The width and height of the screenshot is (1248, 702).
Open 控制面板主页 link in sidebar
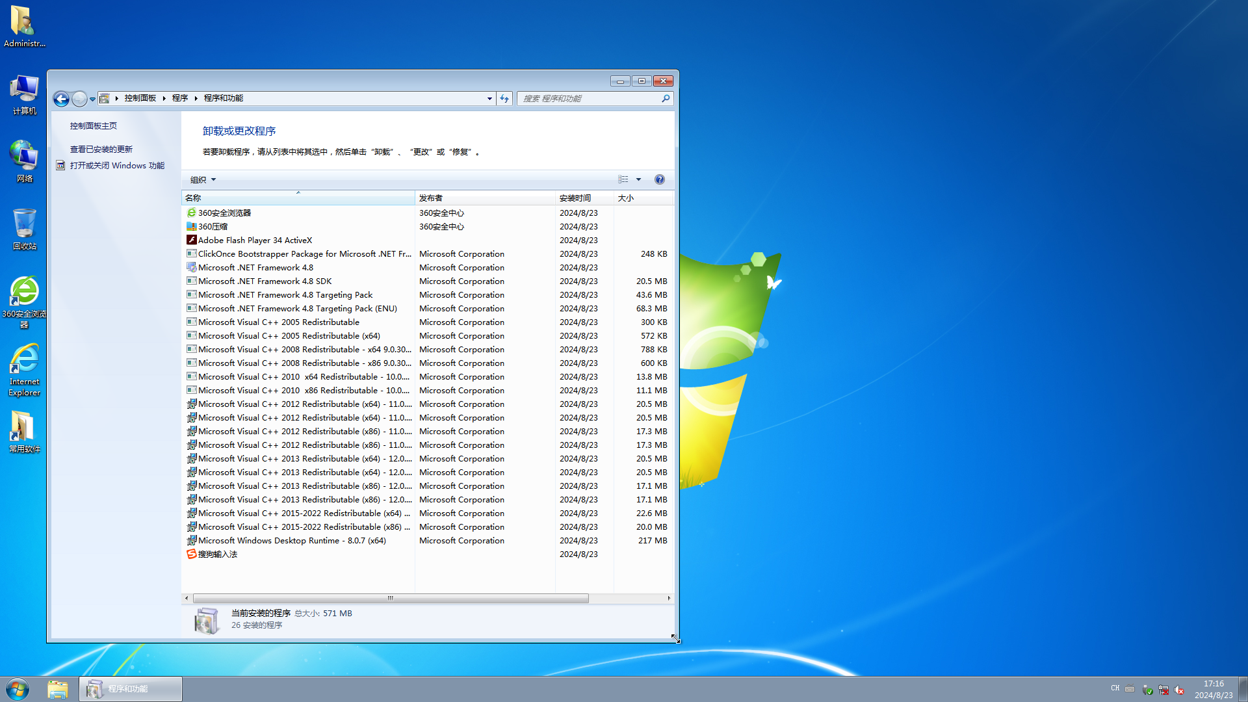(x=94, y=126)
